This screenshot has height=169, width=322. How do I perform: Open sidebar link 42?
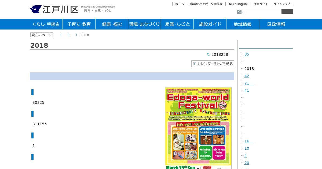[x=247, y=76]
